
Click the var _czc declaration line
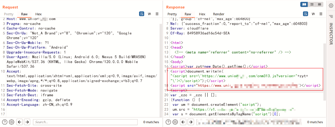(x=194, y=95)
